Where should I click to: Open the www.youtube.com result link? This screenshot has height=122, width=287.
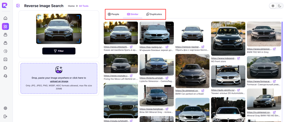(x=116, y=76)
